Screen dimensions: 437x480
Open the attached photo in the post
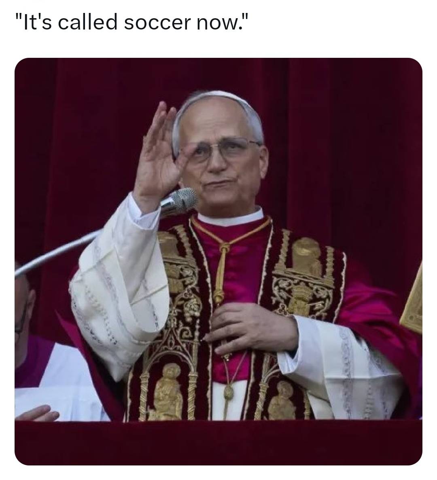[x=218, y=261]
